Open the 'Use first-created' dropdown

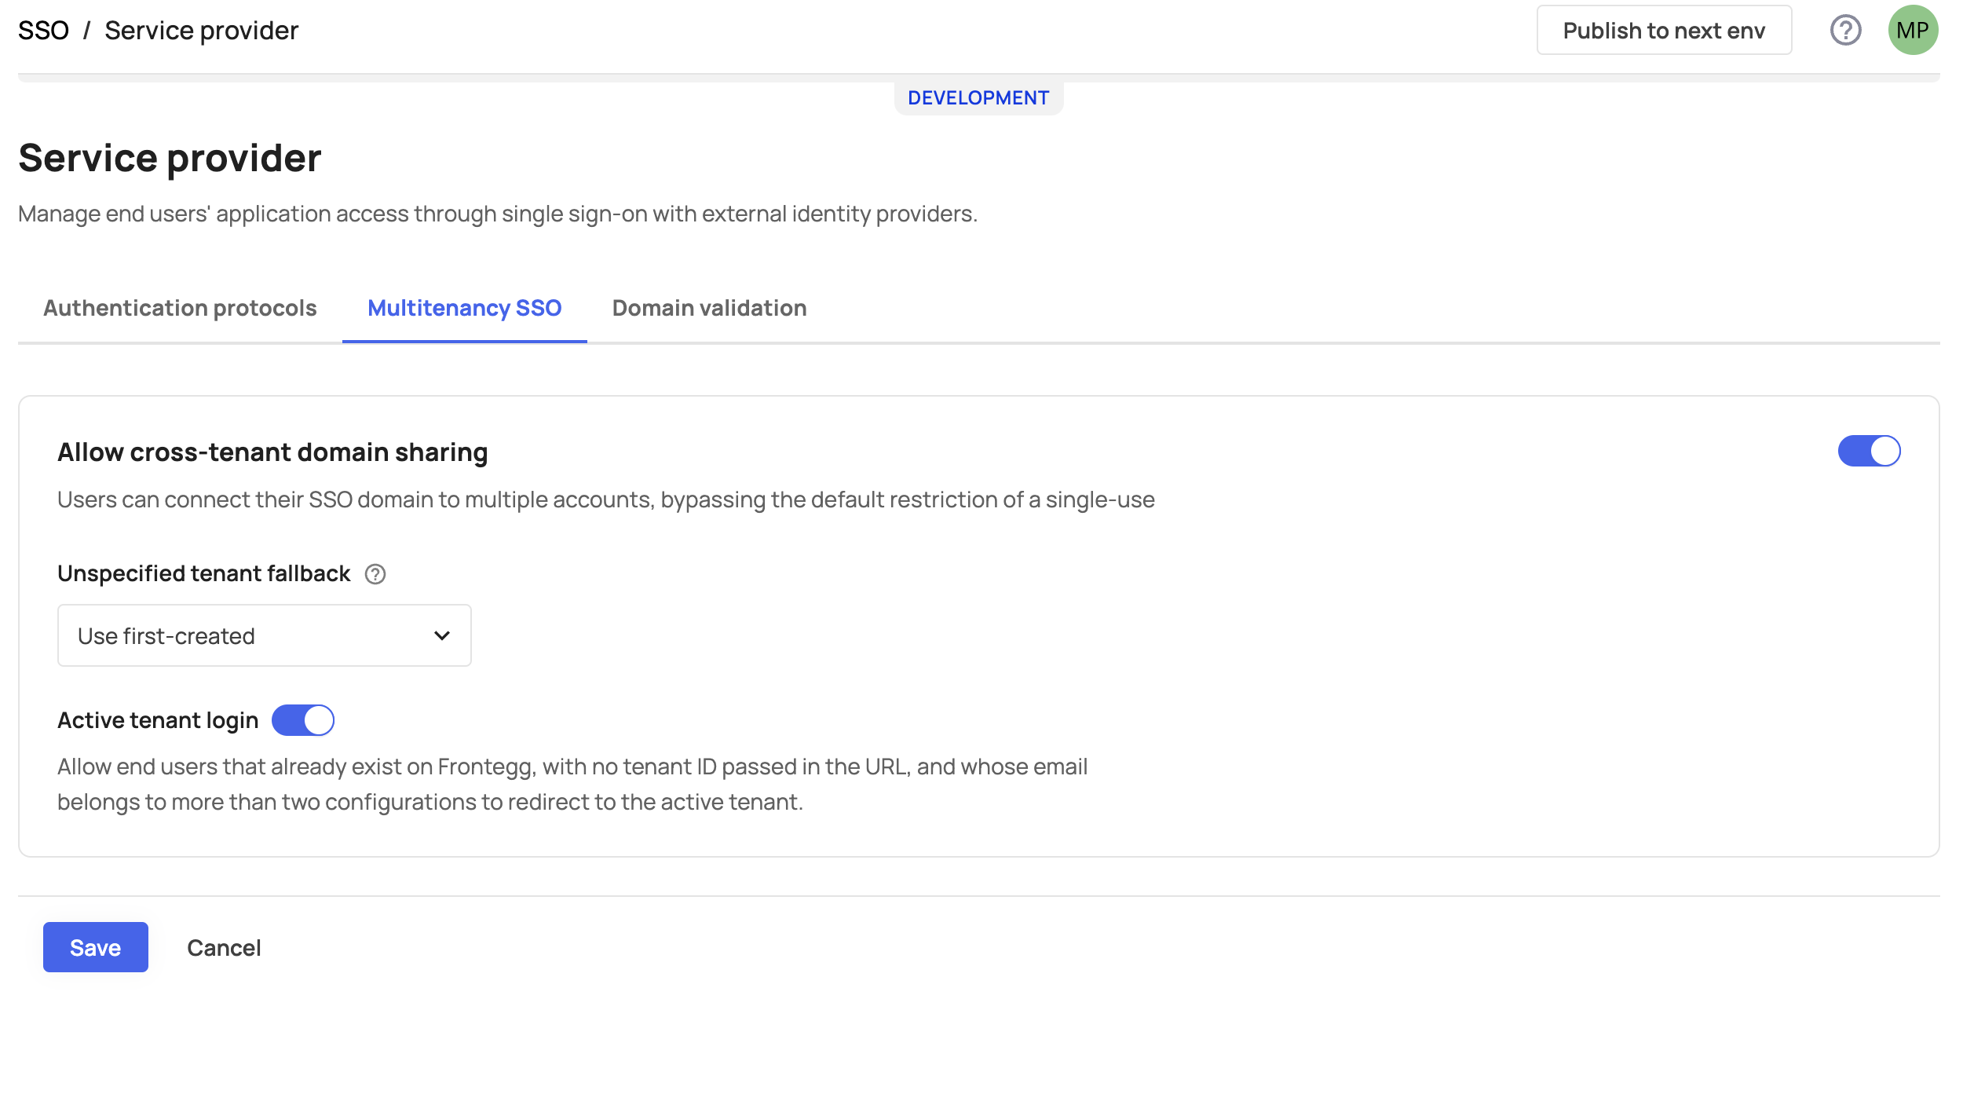[x=264, y=635]
